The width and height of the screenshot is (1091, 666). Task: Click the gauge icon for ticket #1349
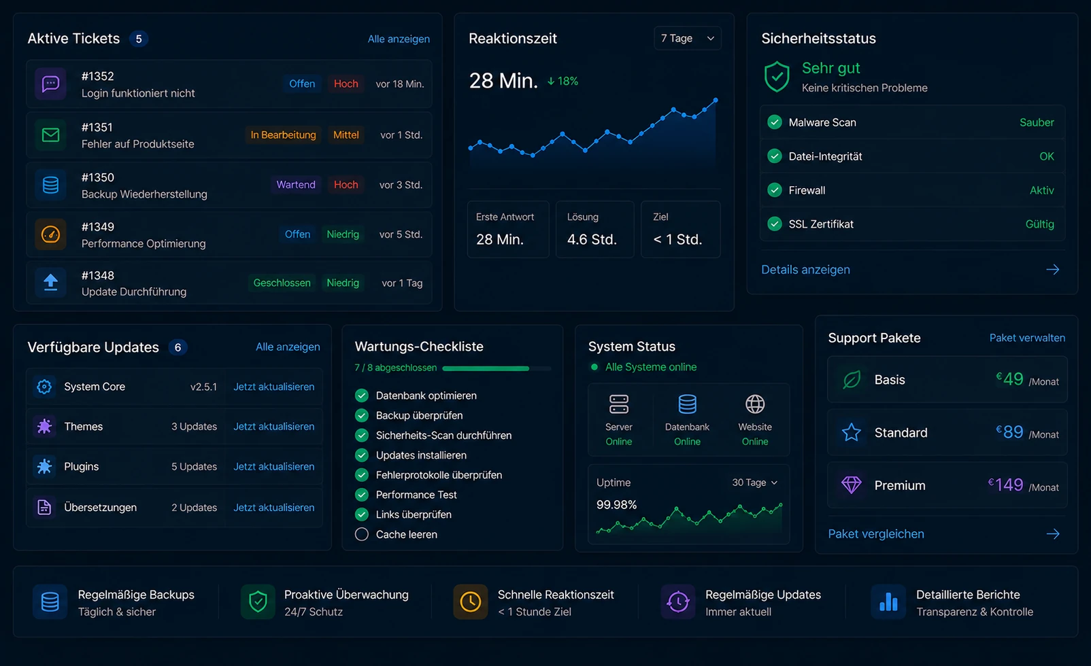(50, 234)
